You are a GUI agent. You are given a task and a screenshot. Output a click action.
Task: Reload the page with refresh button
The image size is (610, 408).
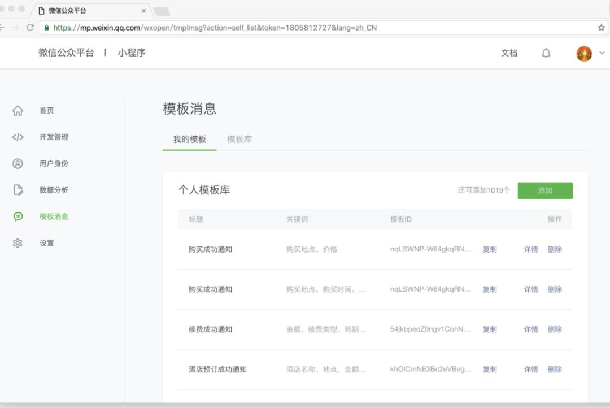click(30, 27)
